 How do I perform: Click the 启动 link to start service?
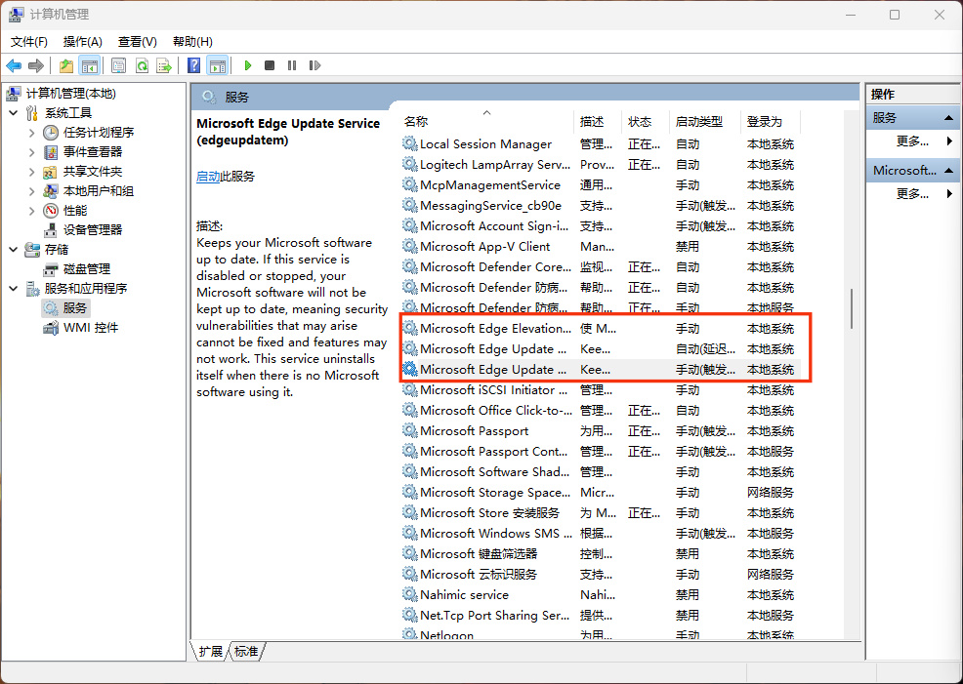click(208, 177)
